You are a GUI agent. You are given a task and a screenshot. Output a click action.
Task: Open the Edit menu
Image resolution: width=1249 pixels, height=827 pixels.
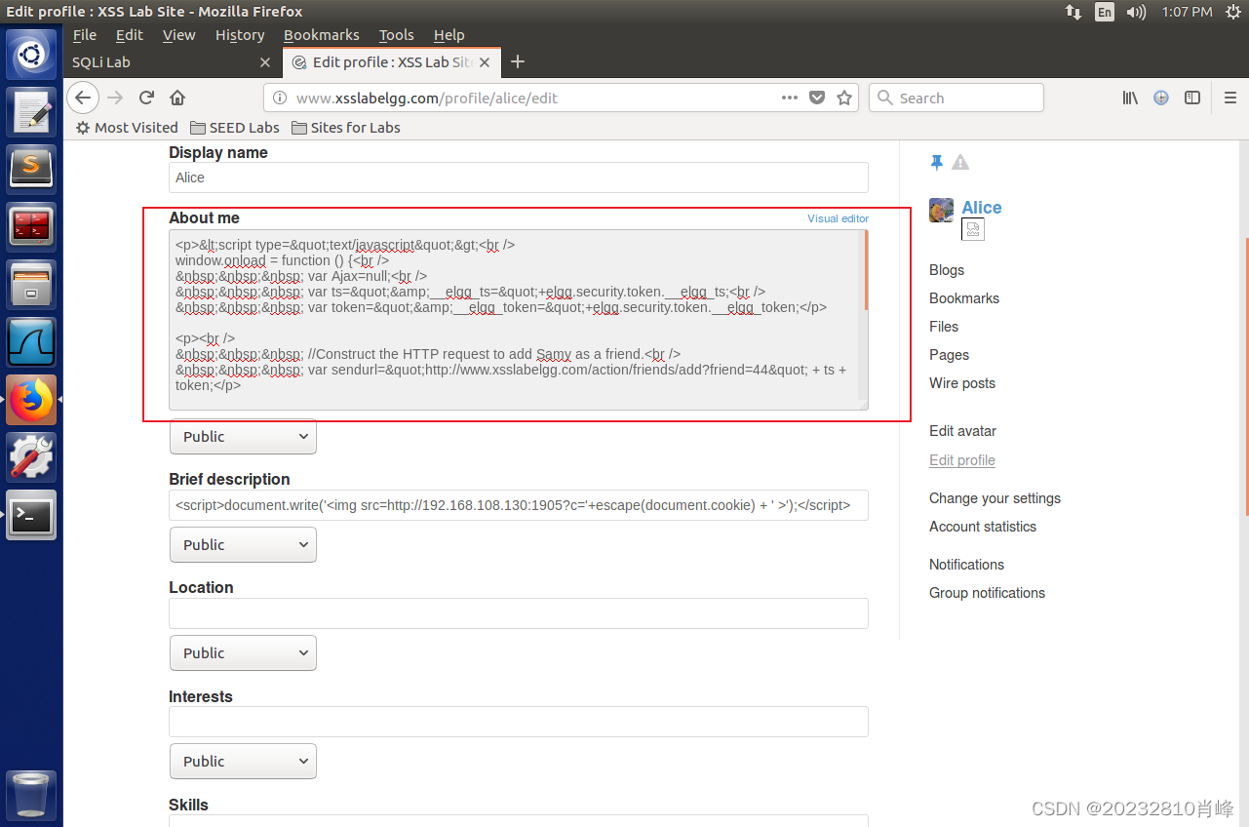coord(130,35)
